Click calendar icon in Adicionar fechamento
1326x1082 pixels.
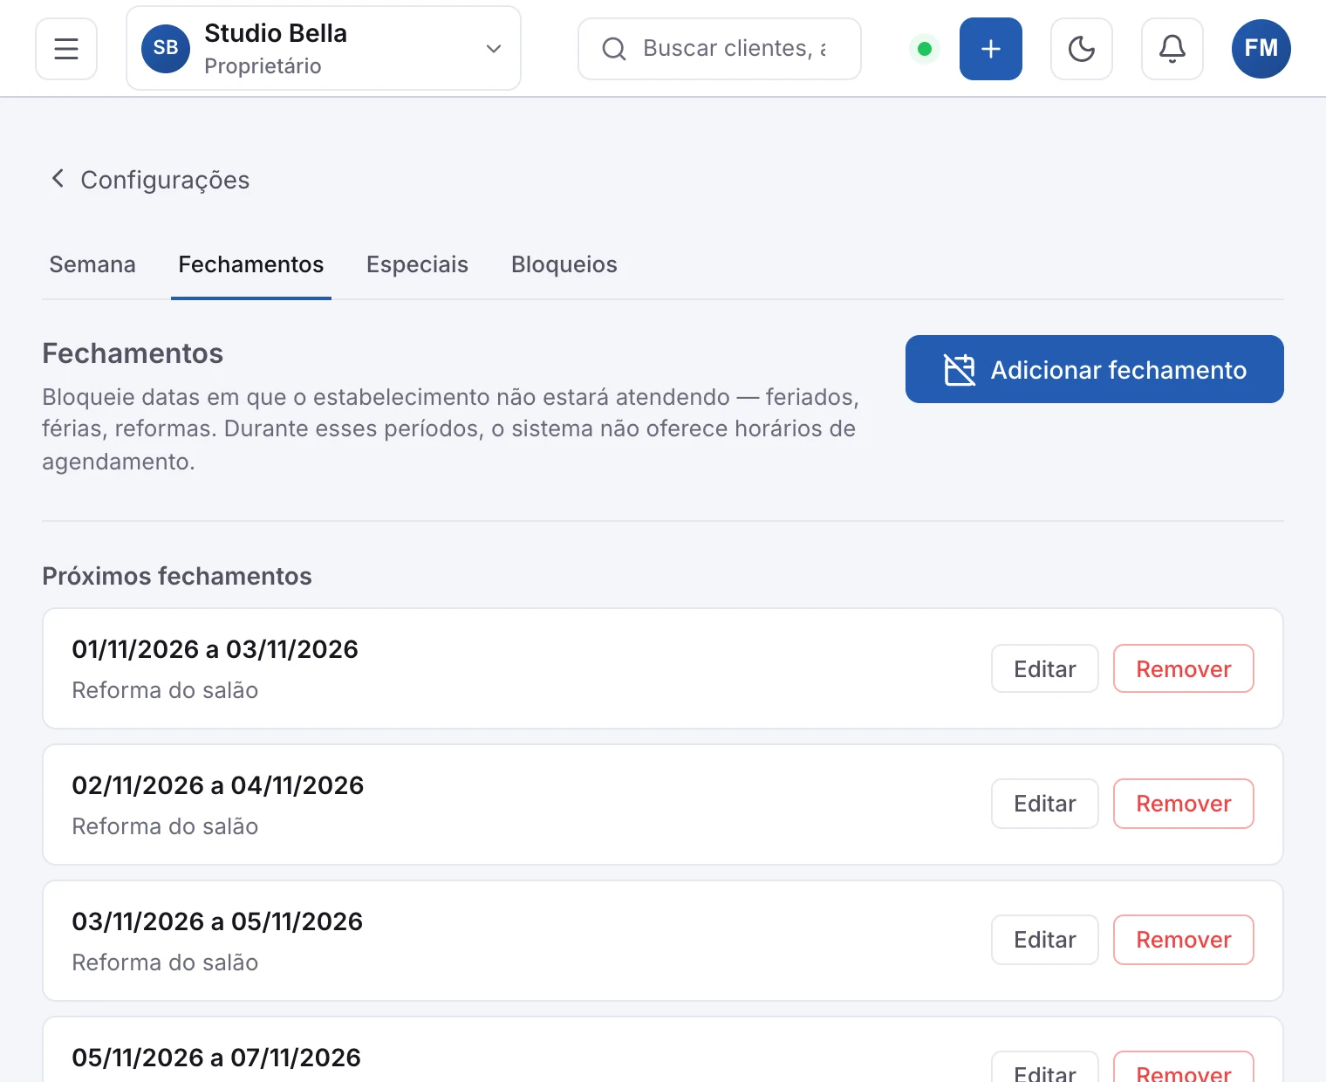[x=960, y=370]
